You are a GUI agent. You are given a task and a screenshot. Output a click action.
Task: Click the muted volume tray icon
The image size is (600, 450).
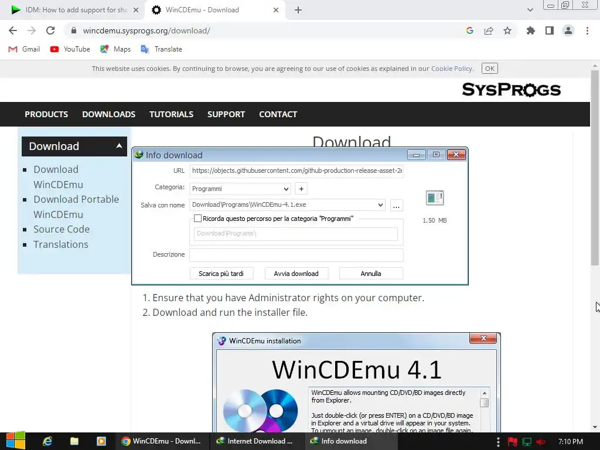pos(541,442)
